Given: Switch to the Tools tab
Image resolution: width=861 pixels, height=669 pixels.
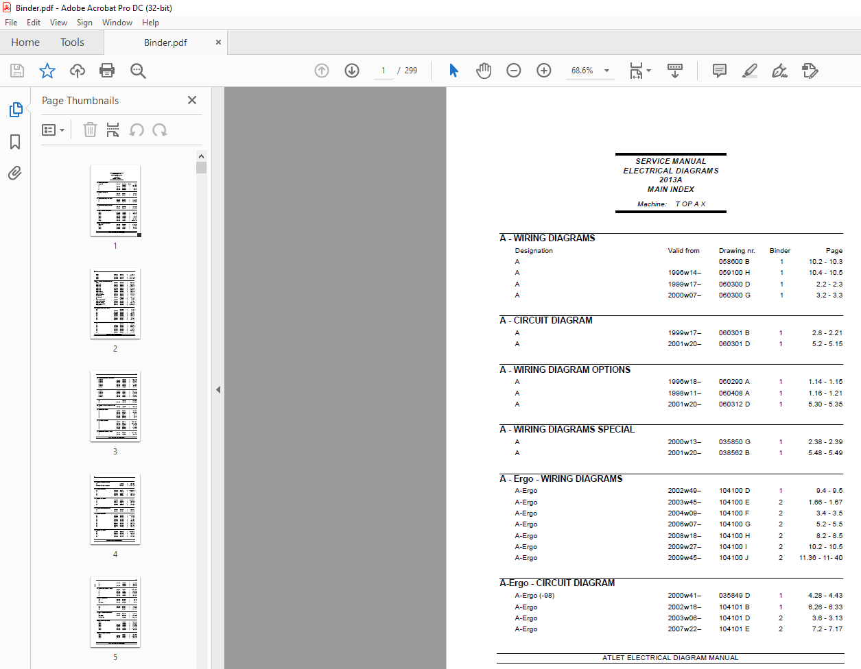Looking at the screenshot, I should [x=72, y=42].
